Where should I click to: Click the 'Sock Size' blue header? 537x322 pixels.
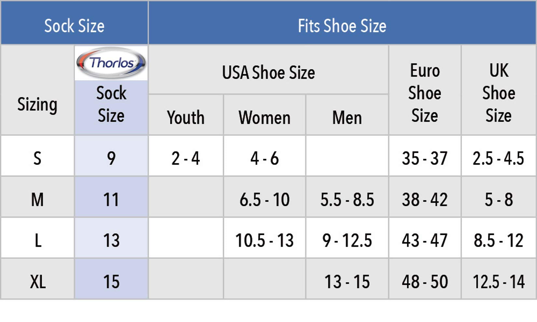(74, 26)
